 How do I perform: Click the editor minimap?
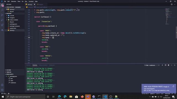pos(170,16)
